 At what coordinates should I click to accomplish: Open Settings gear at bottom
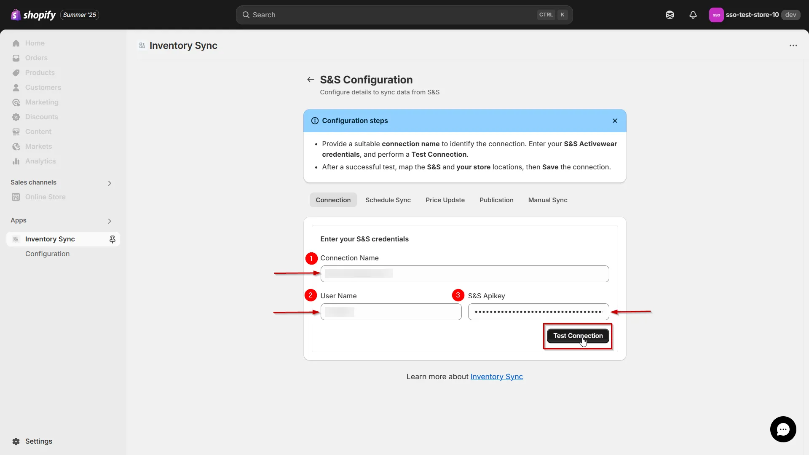pos(16,441)
